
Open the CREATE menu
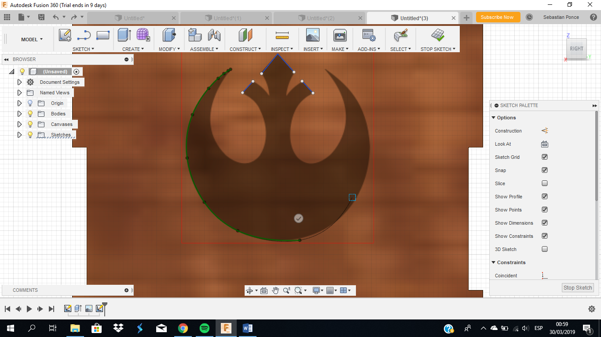tap(133, 49)
